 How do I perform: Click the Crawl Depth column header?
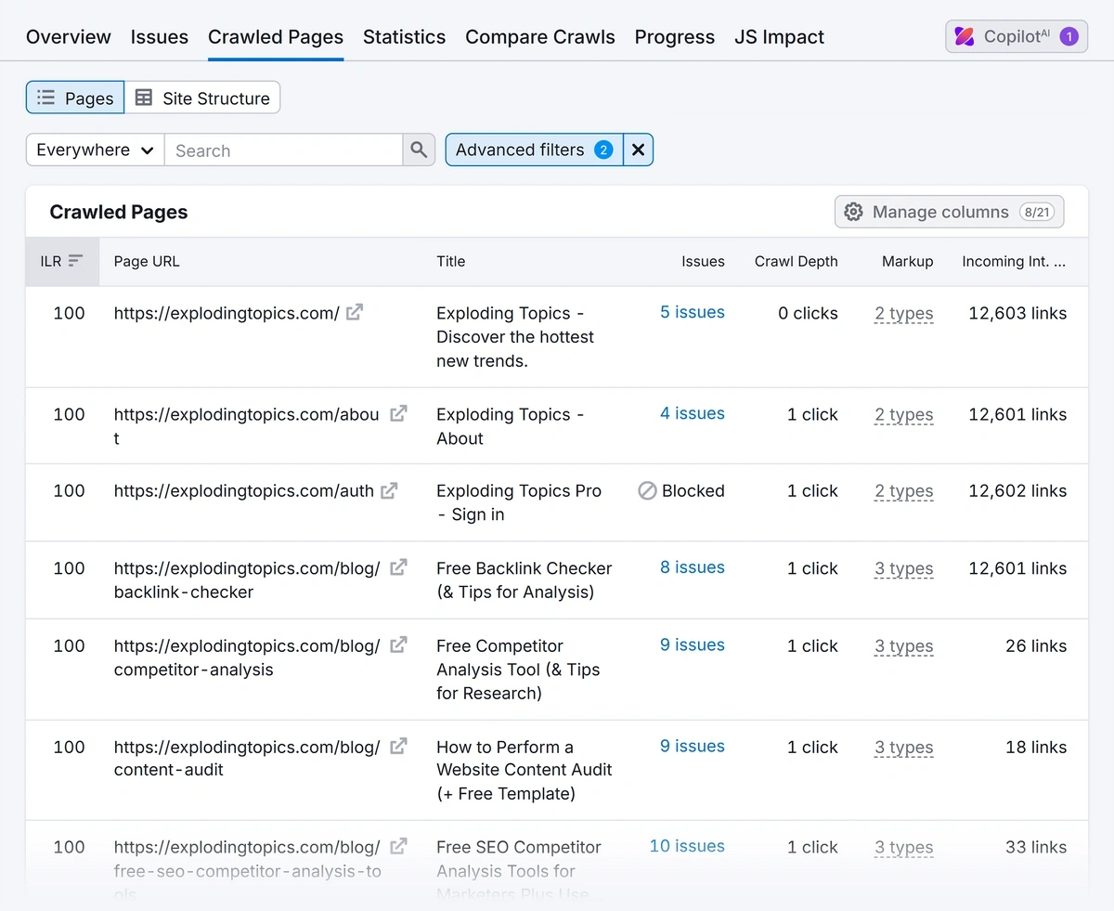tap(797, 261)
